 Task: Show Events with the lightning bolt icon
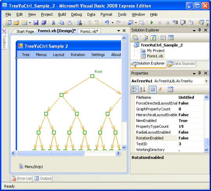click(x=160, y=89)
